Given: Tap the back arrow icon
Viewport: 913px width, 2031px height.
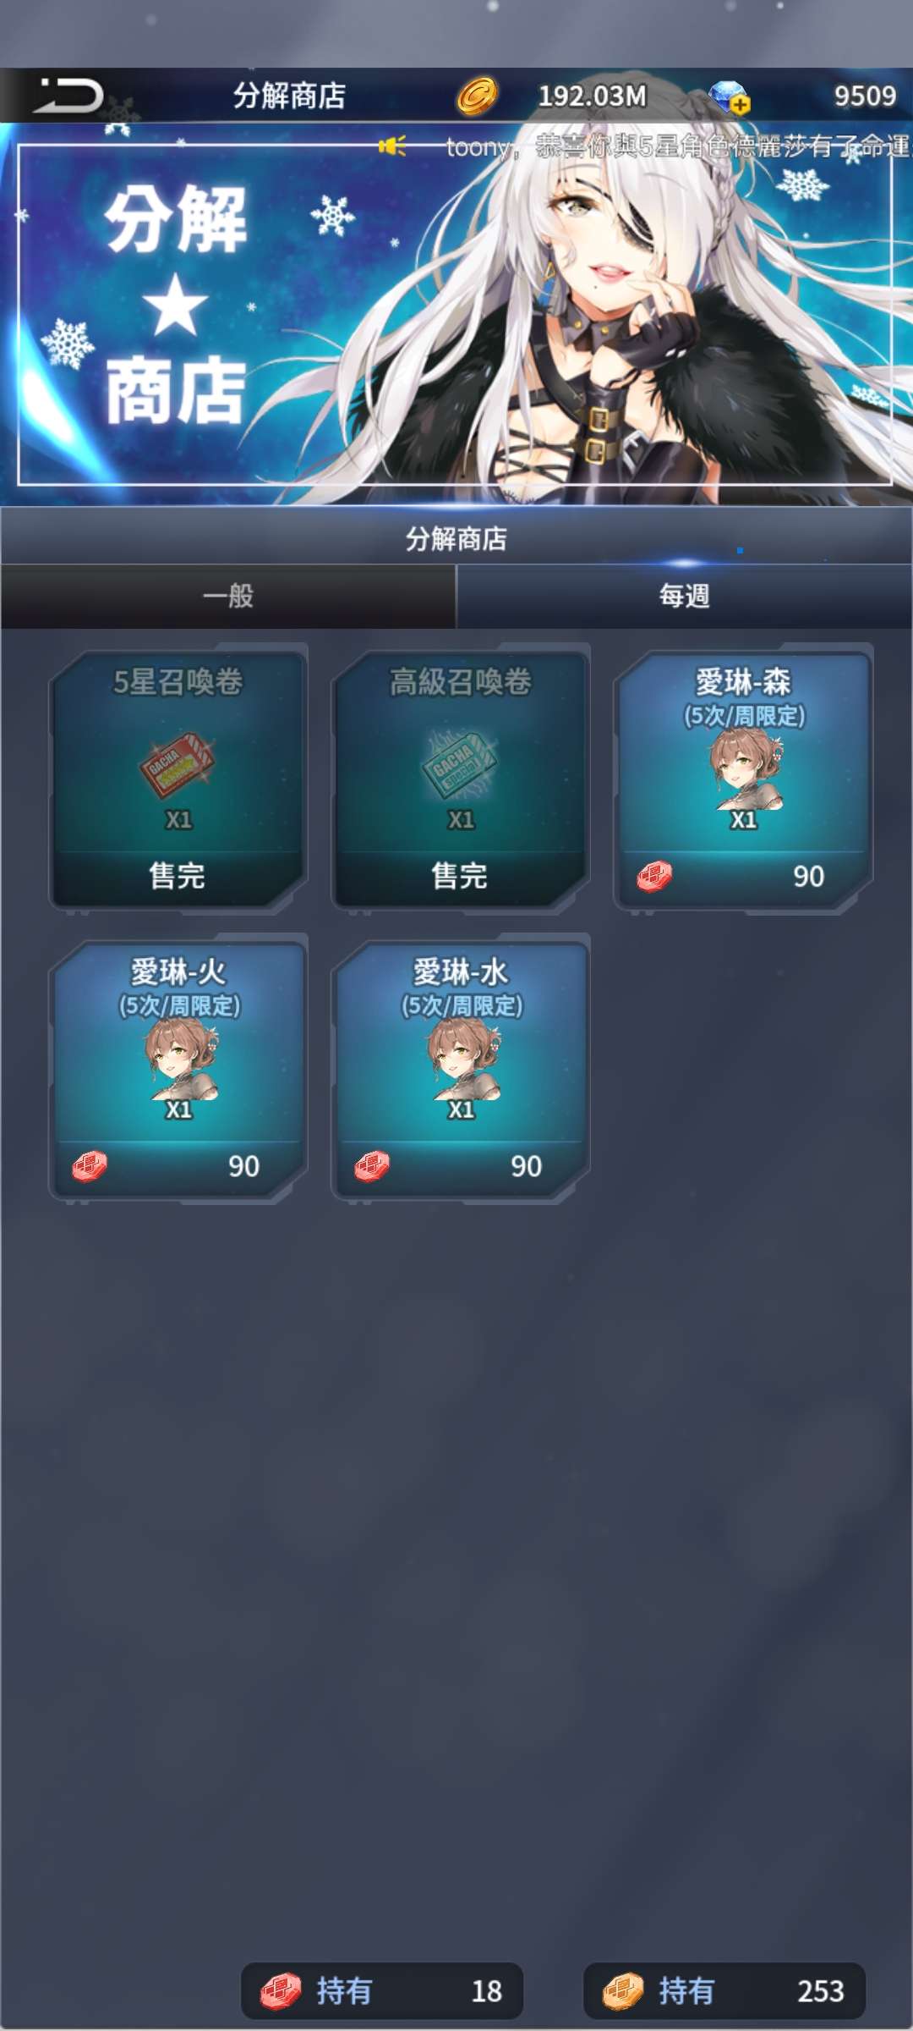Looking at the screenshot, I should 68,95.
